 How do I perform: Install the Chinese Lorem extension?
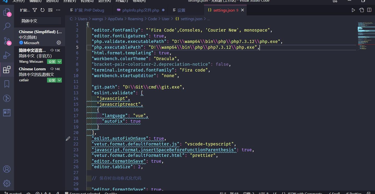tap(51, 80)
